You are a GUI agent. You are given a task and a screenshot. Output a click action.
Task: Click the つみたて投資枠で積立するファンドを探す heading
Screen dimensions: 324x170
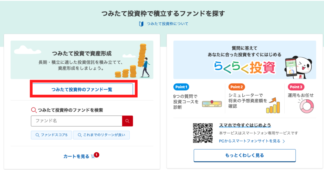tap(163, 14)
